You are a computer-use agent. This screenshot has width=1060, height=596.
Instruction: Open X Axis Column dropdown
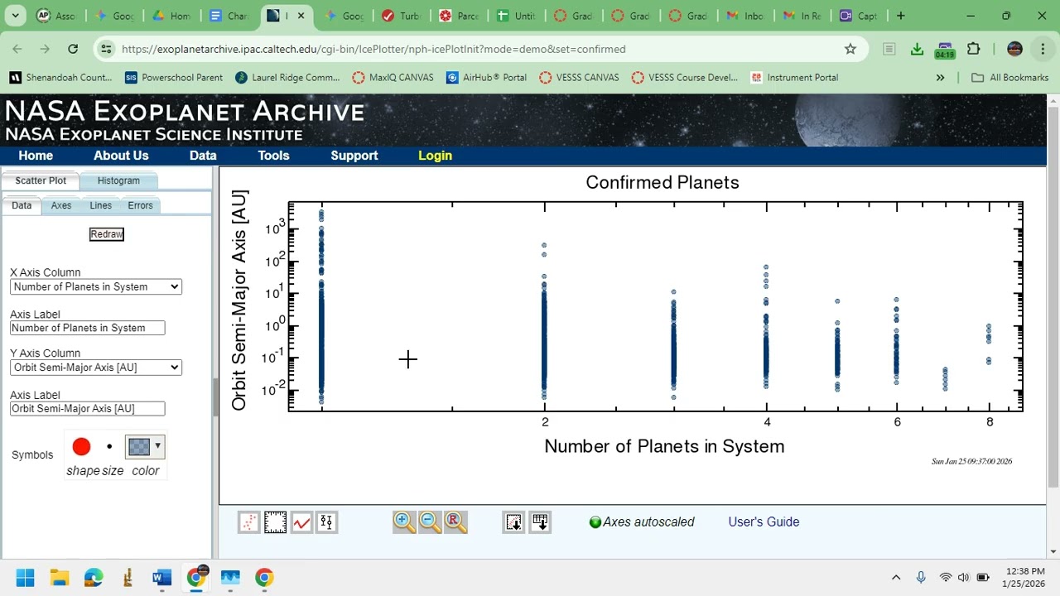(96, 286)
